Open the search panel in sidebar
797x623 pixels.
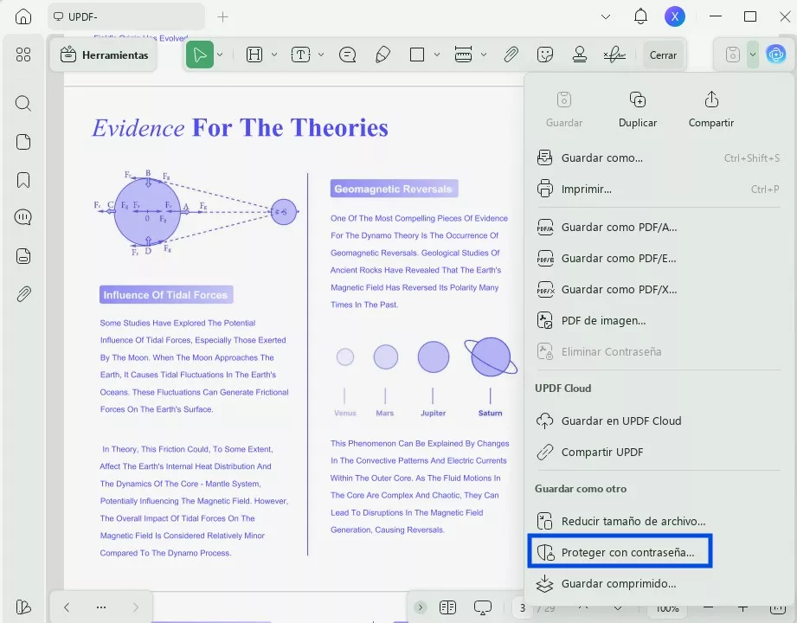22,104
